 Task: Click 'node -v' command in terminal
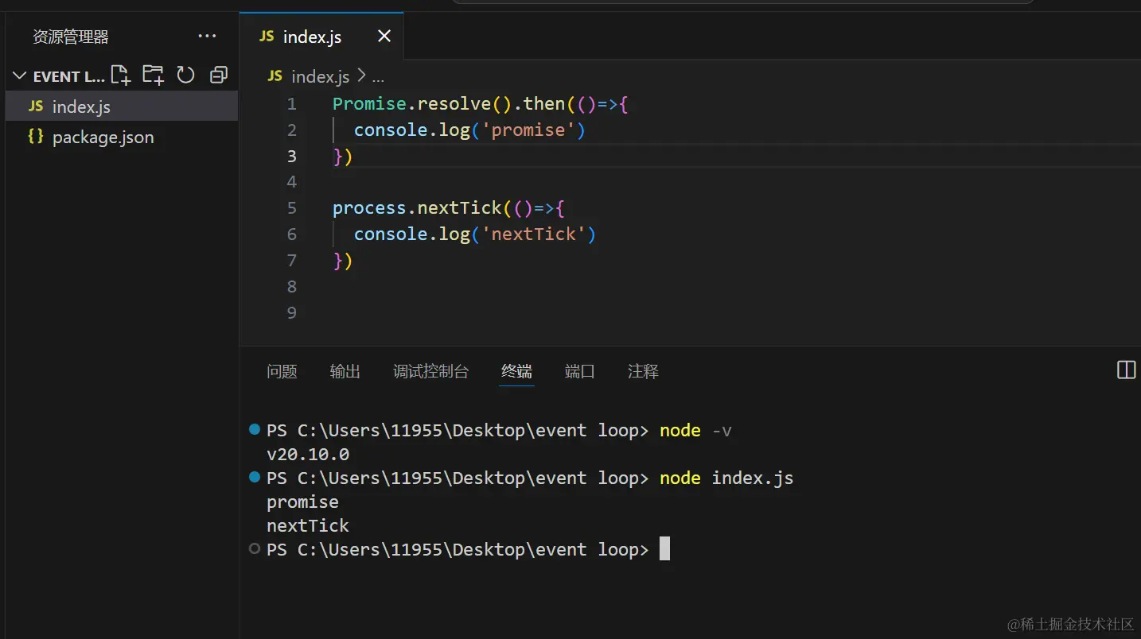point(695,431)
